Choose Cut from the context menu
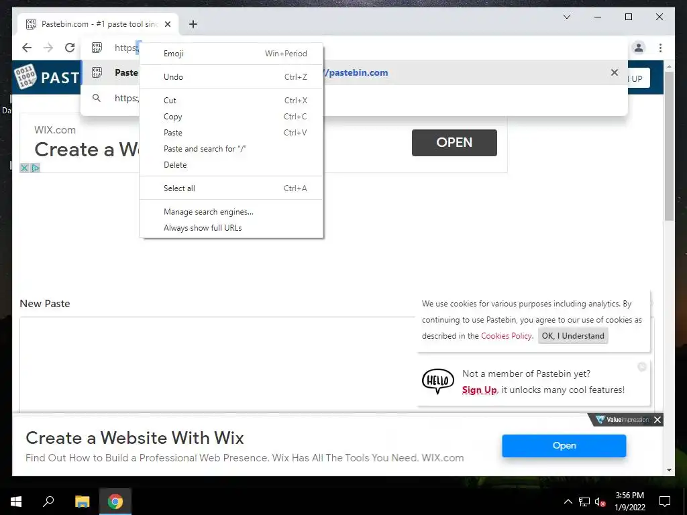687x515 pixels. 231,101
